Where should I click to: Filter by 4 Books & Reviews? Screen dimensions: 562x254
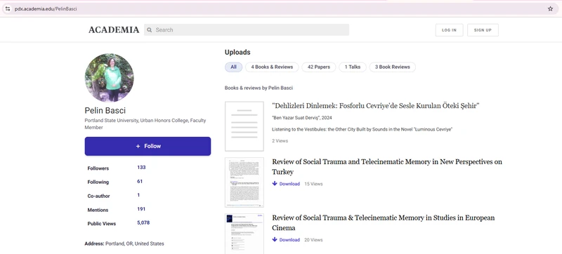pos(272,67)
